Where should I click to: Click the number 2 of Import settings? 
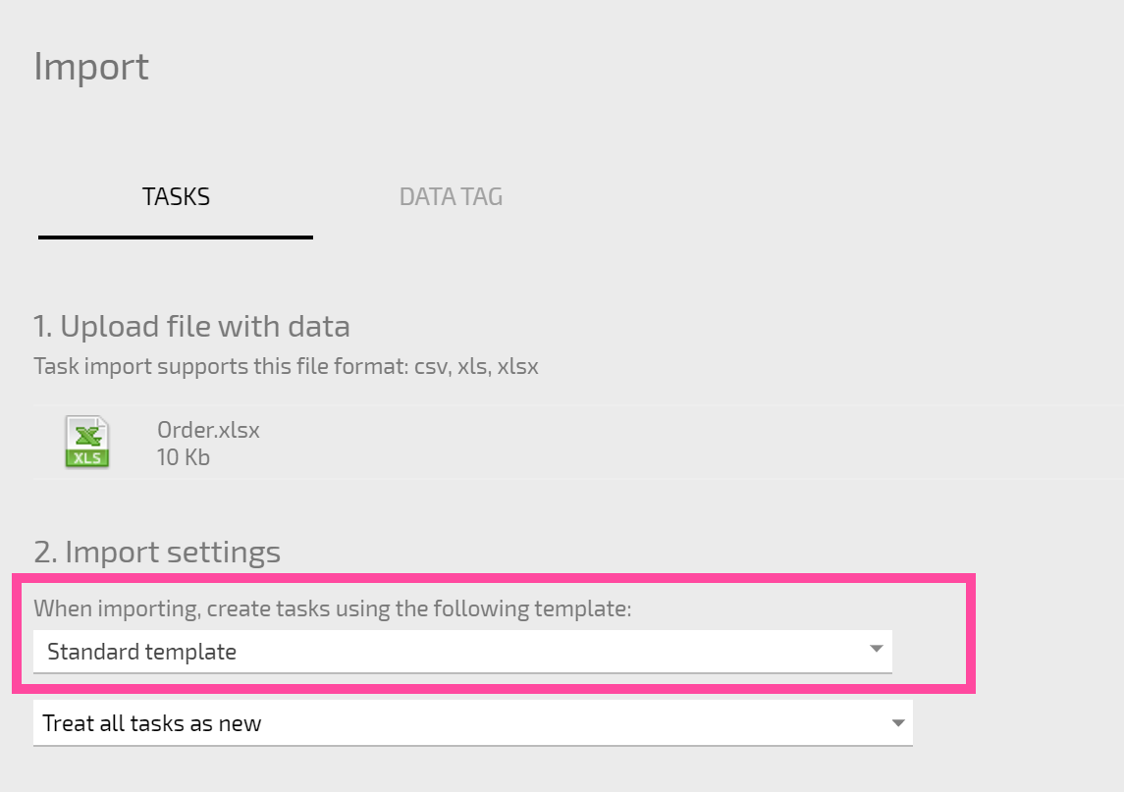tap(44, 552)
